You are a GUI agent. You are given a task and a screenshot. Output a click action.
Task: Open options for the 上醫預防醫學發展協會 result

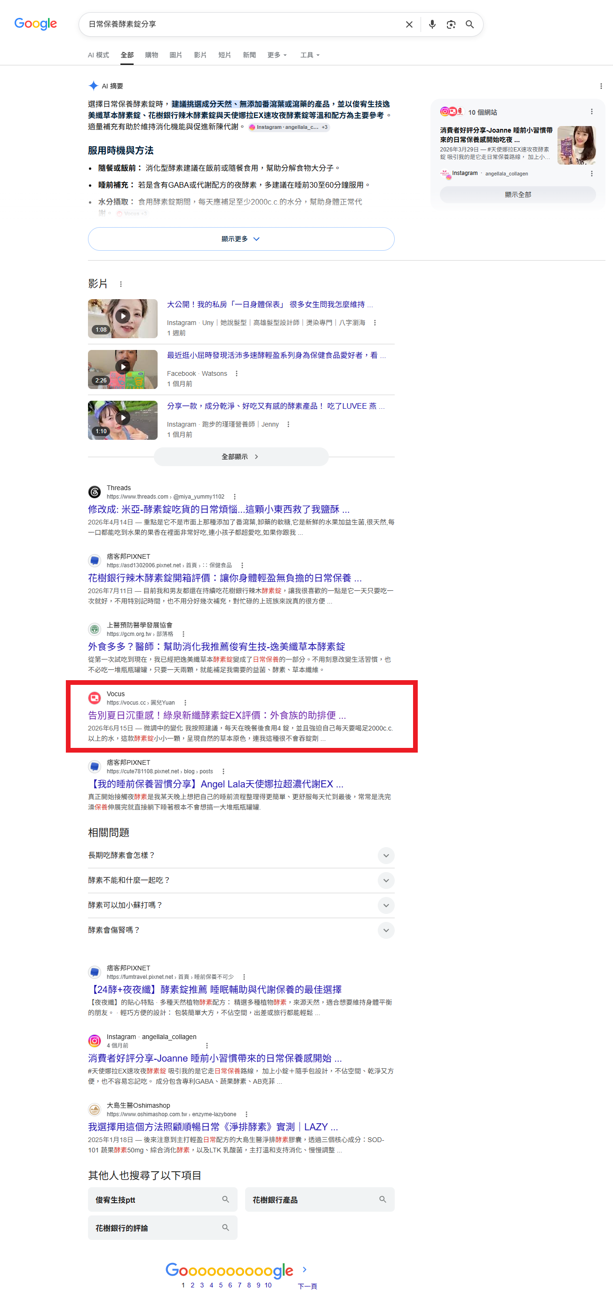coord(183,635)
